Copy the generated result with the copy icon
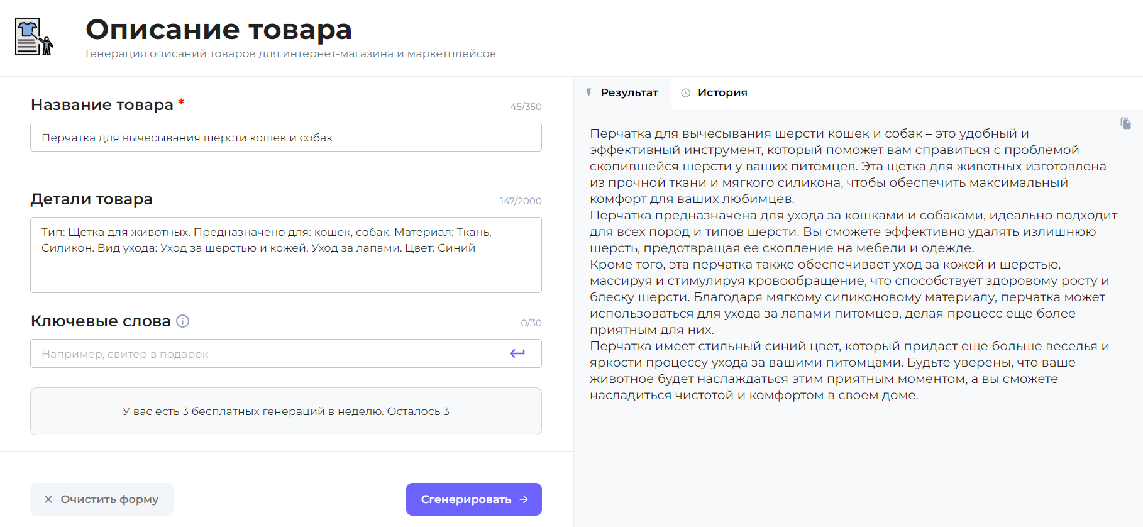1143x527 pixels. [x=1125, y=123]
